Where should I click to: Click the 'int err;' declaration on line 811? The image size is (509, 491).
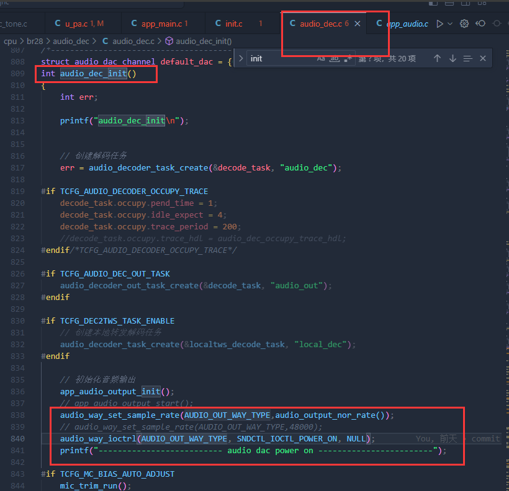coord(79,97)
